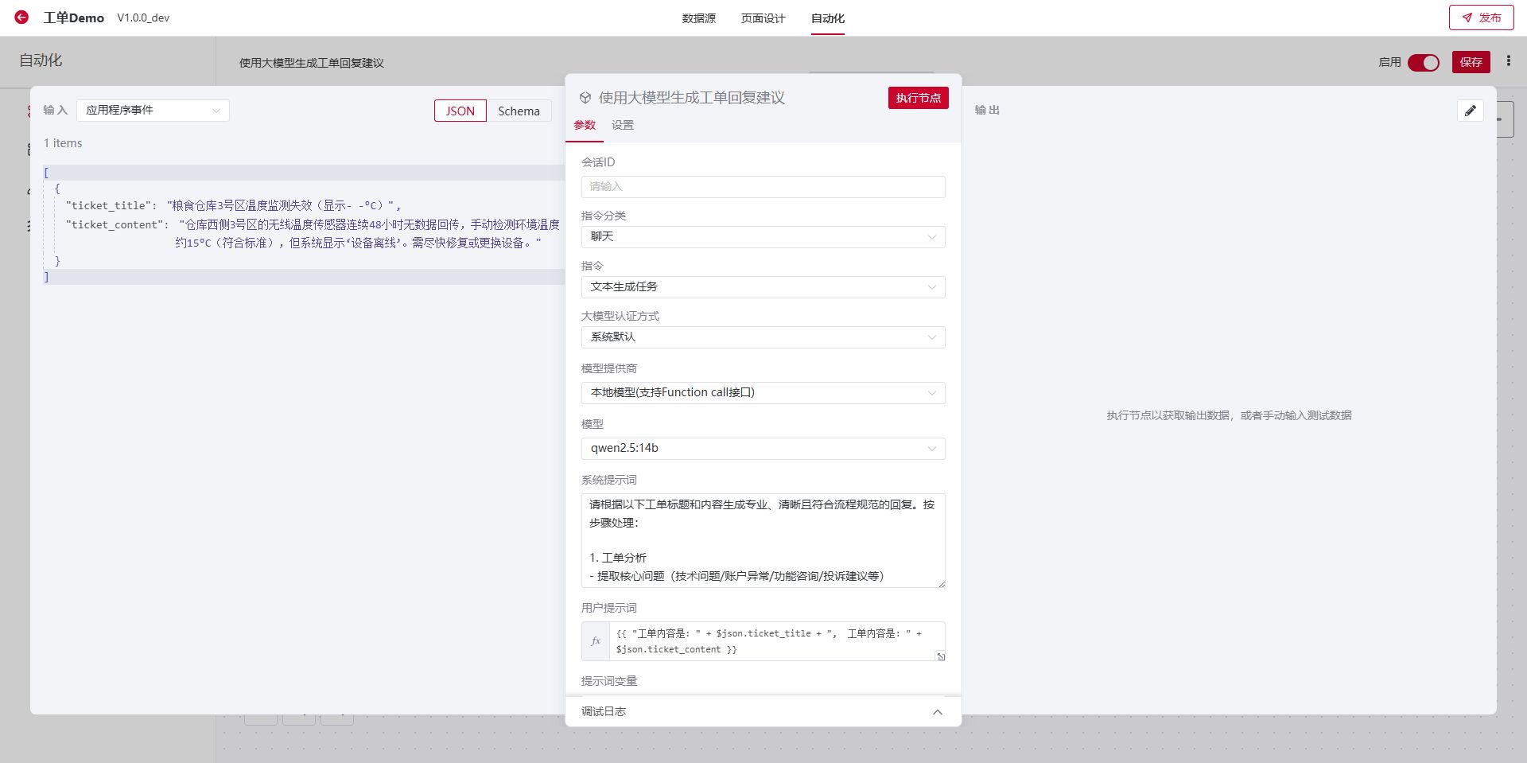
Task: Open the three-dot more options menu
Action: (1508, 61)
